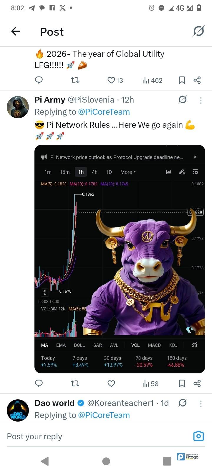The width and height of the screenshot is (212, 473).
Task: View analytics showing 462 views
Action: tap(152, 80)
